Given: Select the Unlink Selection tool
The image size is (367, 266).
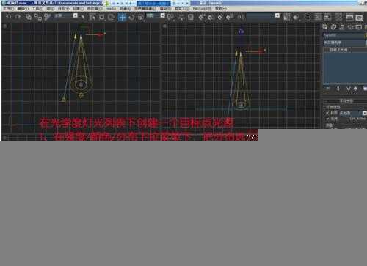Looking at the screenshot, I should point(37,17).
